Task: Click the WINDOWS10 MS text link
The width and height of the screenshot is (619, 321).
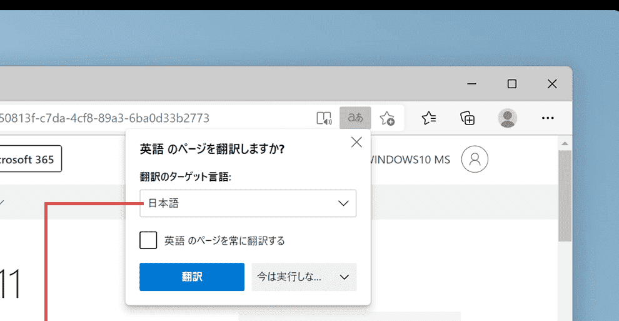Action: (410, 160)
